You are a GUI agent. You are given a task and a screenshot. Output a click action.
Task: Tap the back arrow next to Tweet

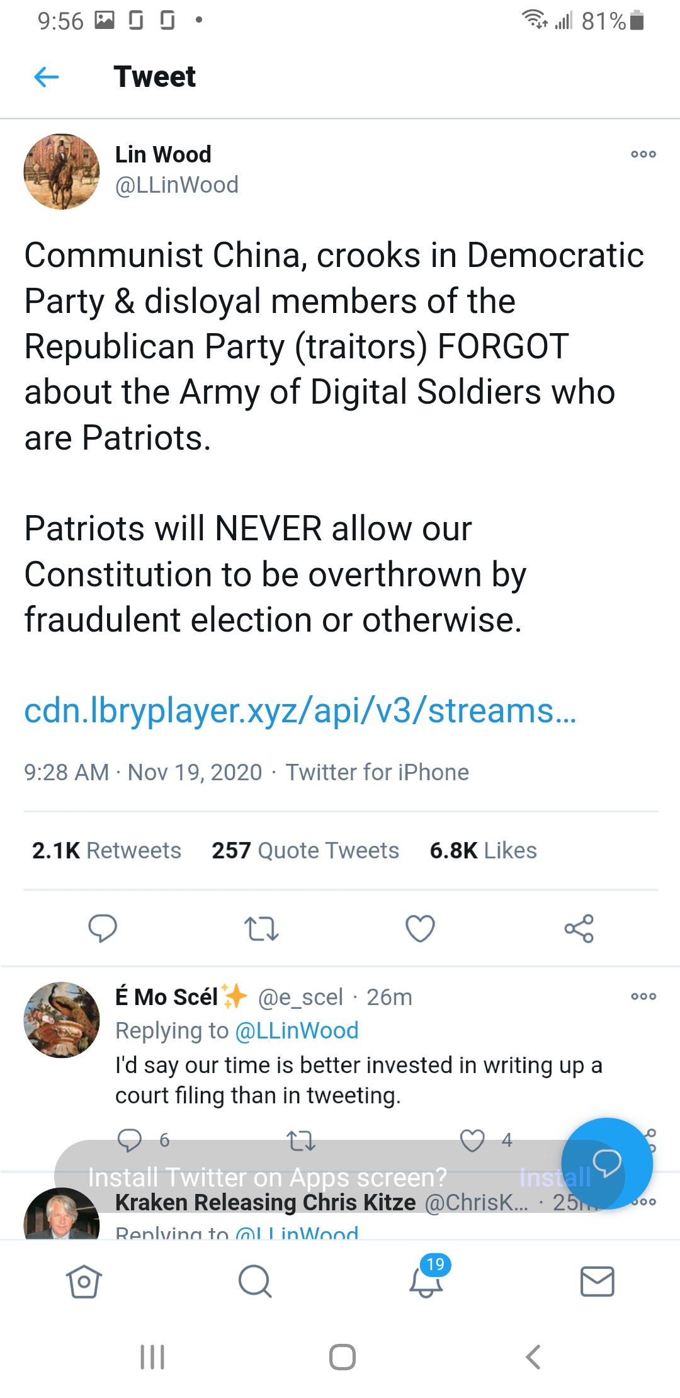pos(47,77)
